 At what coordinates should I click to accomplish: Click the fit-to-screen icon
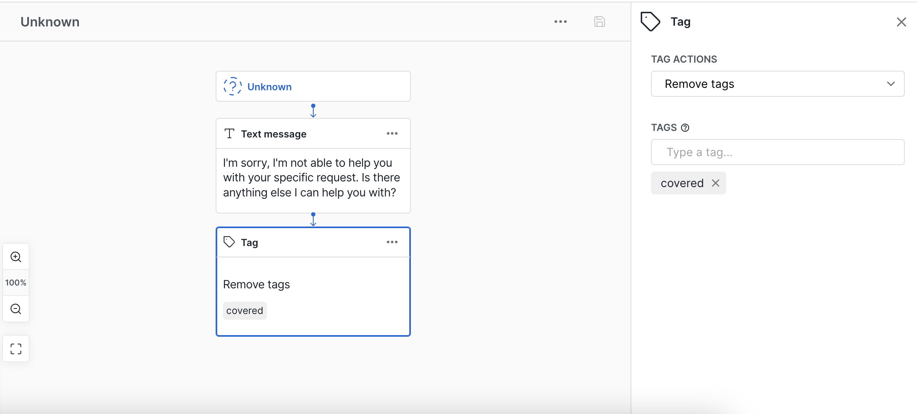16,349
